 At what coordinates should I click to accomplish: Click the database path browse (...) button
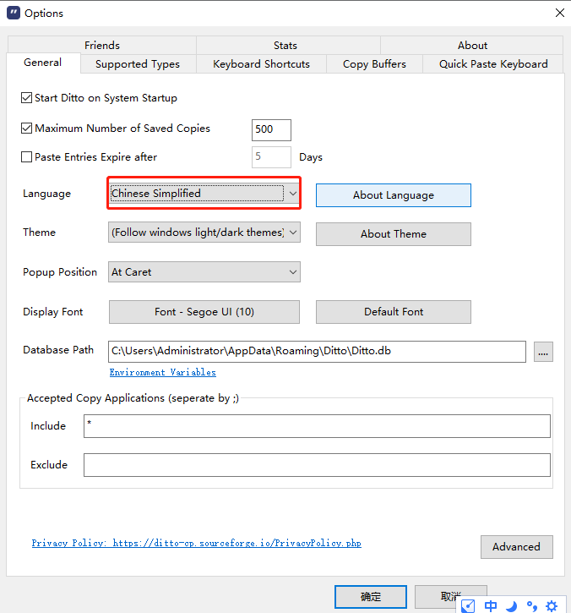[543, 352]
